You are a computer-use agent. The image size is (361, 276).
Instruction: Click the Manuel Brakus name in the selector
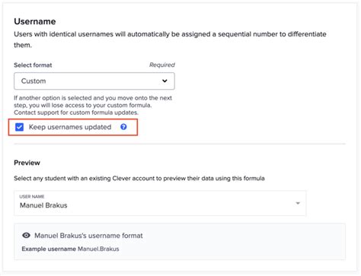pos(43,205)
